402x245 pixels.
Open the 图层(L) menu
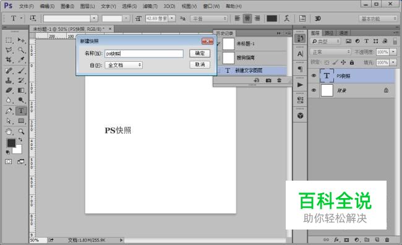87,6
